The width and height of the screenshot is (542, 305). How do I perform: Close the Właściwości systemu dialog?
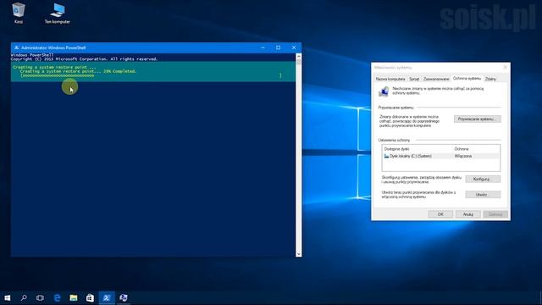point(505,68)
